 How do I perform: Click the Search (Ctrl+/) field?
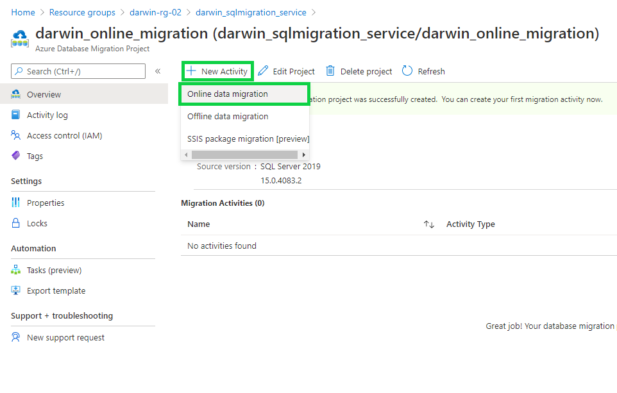[78, 71]
